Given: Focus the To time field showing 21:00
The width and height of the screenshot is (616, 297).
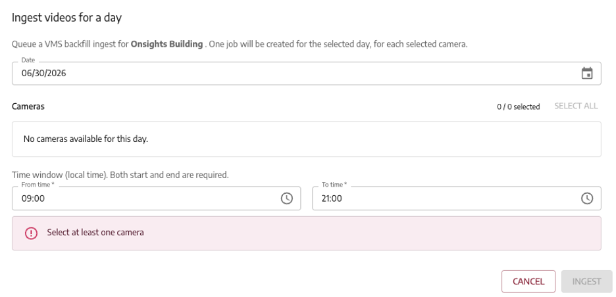Looking at the screenshot, I should 457,198.
